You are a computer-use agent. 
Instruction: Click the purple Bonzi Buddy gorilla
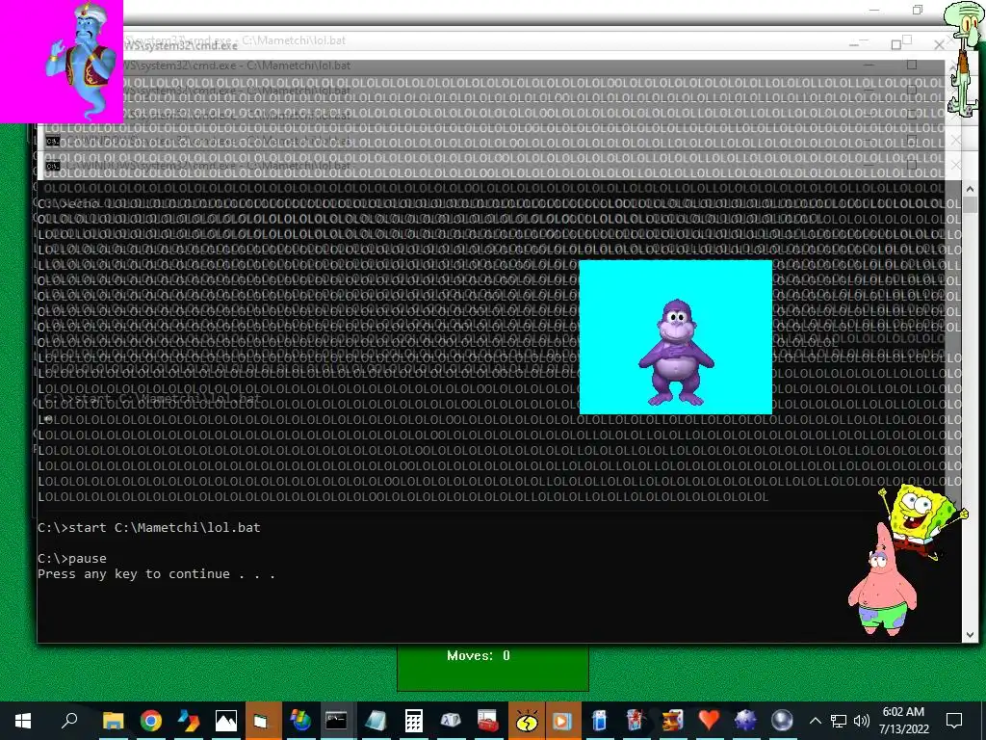(676, 353)
